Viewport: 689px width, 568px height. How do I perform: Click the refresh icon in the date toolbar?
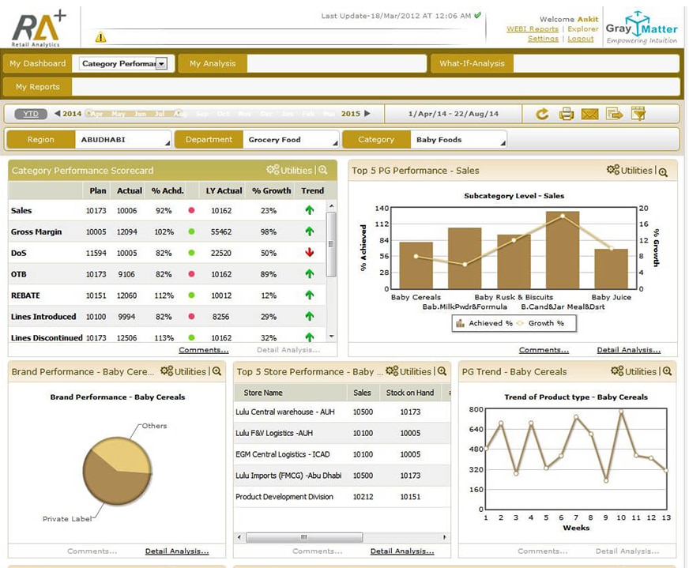click(x=542, y=114)
